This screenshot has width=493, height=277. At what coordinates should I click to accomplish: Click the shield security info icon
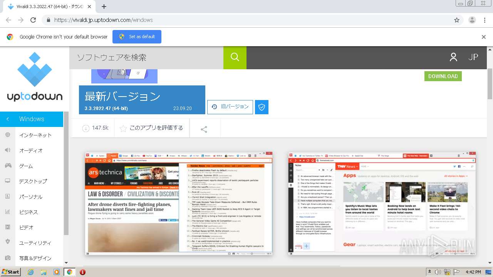(x=262, y=107)
